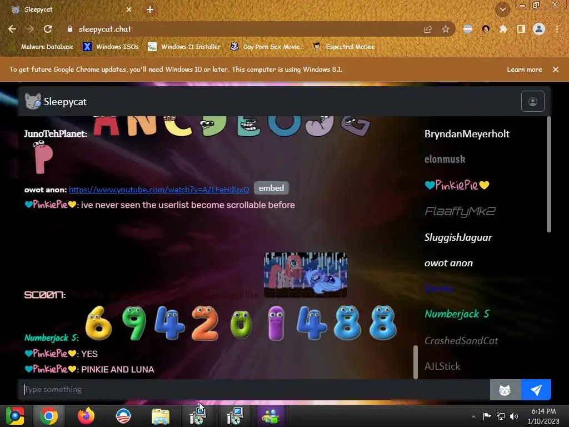Open the Obama logo taskbar app
Screen dimensions: 569x427
tap(123, 416)
